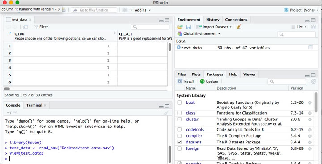Check the class package checkbox
322x164 pixels.
pyautogui.click(x=179, y=113)
